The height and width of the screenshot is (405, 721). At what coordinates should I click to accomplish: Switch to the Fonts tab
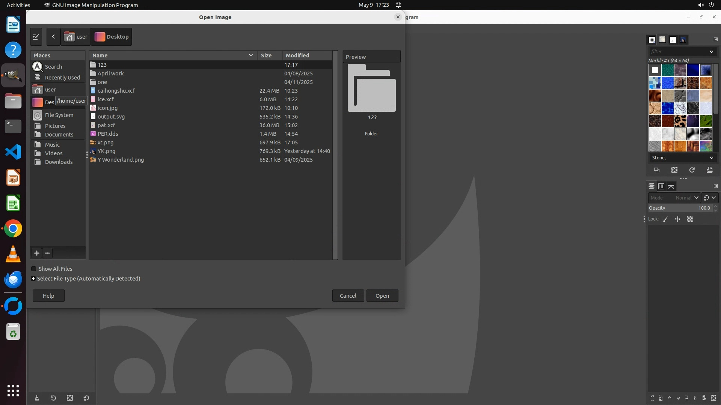[673, 40]
